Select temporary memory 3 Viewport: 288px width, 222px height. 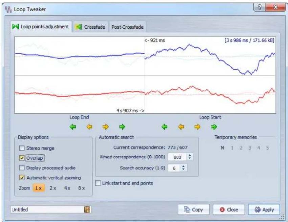click(250, 148)
